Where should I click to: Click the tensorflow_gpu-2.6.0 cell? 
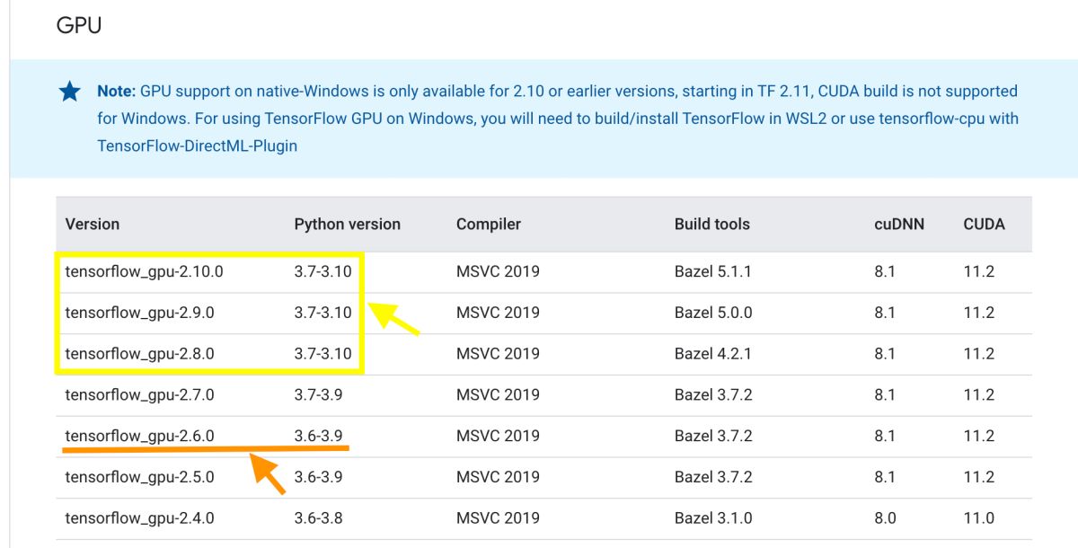coord(140,436)
